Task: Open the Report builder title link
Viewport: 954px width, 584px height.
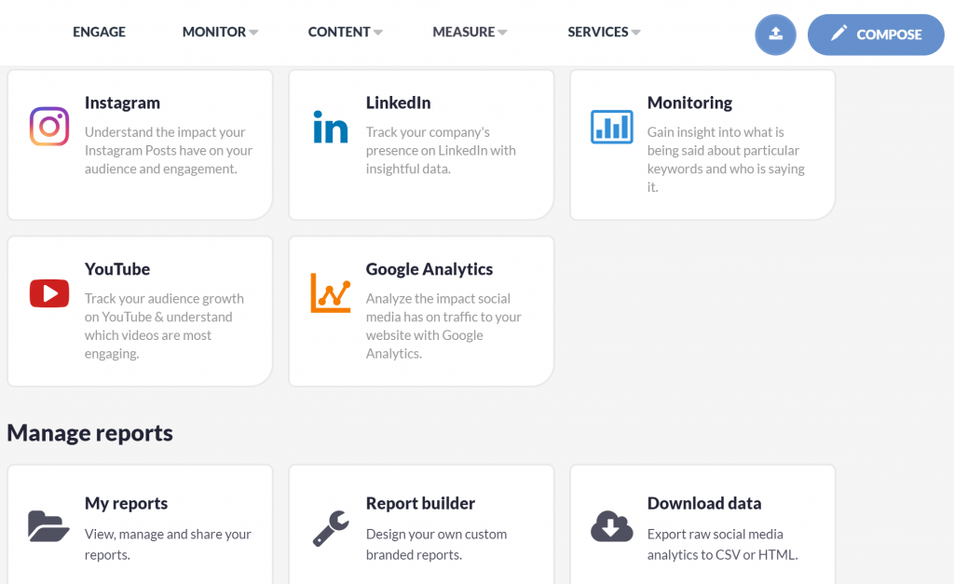Action: (420, 503)
